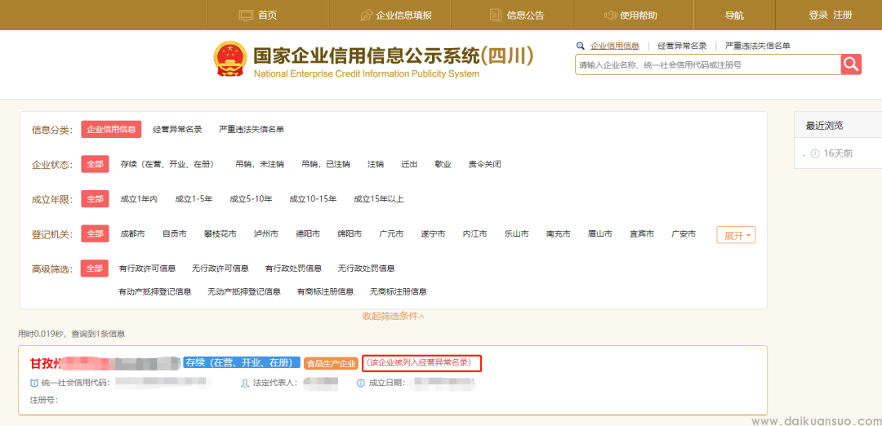
Task: Click the document icon beside 信息公告
Action: (x=495, y=16)
